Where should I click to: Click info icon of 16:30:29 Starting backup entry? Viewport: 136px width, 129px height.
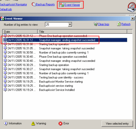pos(5,65)
